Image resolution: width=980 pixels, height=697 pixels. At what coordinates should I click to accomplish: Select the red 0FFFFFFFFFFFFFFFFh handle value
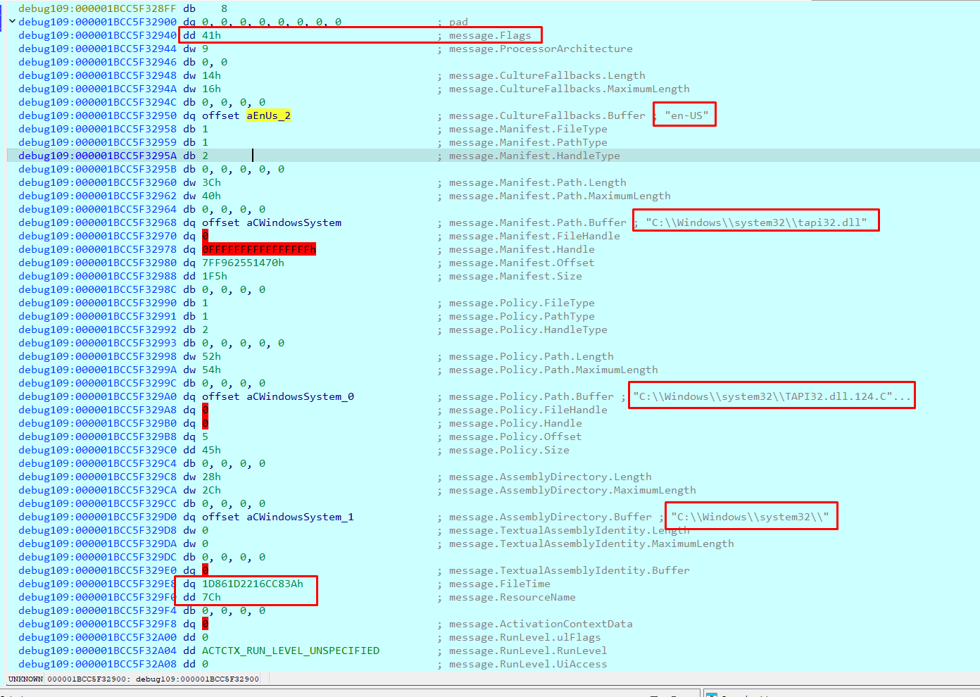[259, 249]
